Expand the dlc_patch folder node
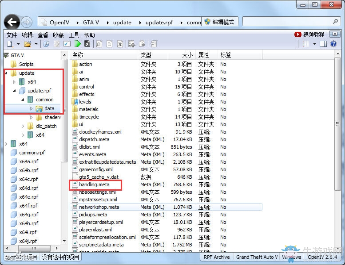Viewport: 345px width, 265px height. (x=23, y=126)
